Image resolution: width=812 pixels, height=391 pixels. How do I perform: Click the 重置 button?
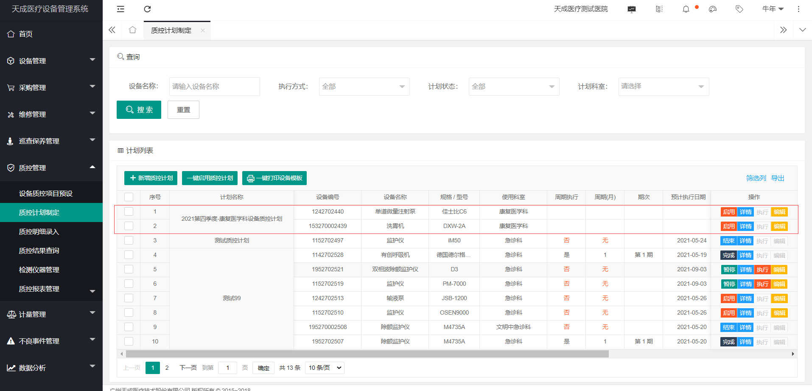pyautogui.click(x=183, y=110)
